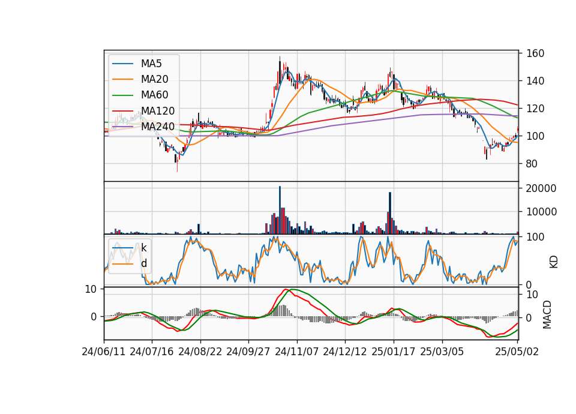Click the 'k' legend label in KD panel

pyautogui.click(x=143, y=248)
